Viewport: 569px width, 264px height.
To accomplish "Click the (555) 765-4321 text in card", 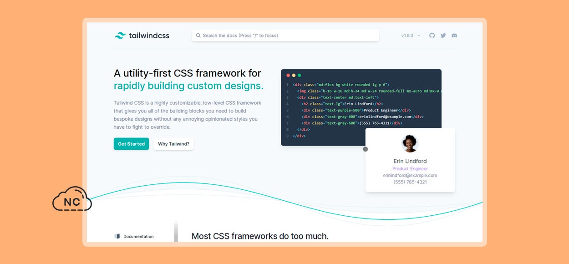I will (x=410, y=182).
